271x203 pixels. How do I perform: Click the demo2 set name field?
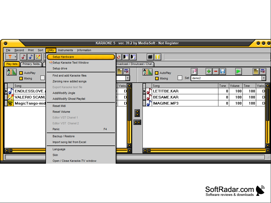tap(226, 78)
